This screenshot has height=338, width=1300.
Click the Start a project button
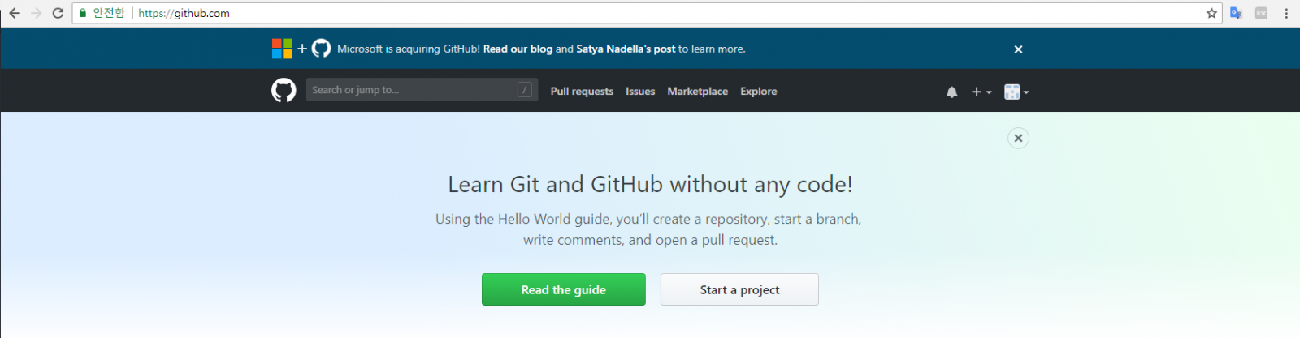(739, 289)
